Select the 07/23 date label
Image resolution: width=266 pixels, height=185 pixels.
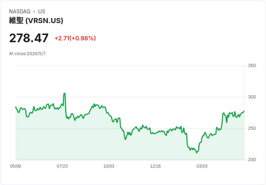tap(62, 166)
